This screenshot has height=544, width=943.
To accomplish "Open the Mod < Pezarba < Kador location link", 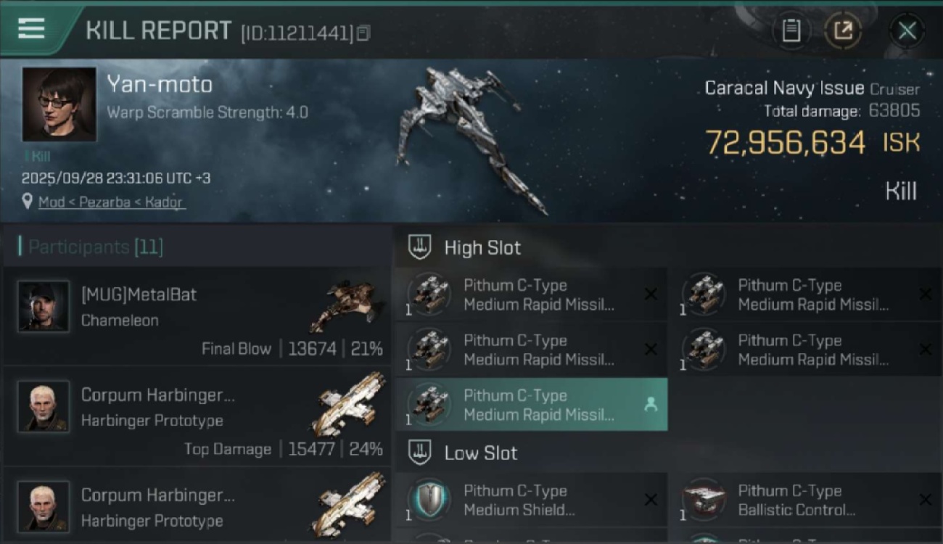I will click(x=111, y=202).
